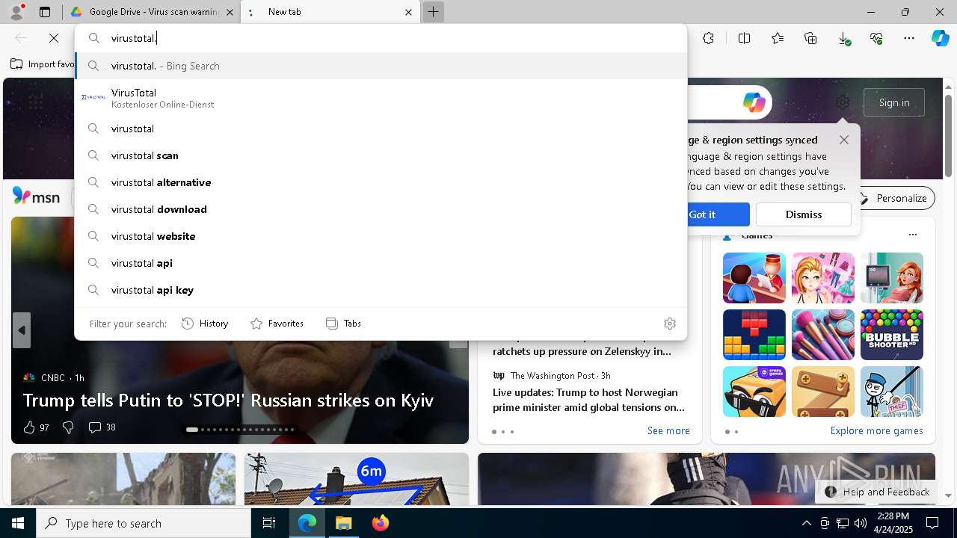Open the Extensions puzzle icon

pyautogui.click(x=708, y=38)
